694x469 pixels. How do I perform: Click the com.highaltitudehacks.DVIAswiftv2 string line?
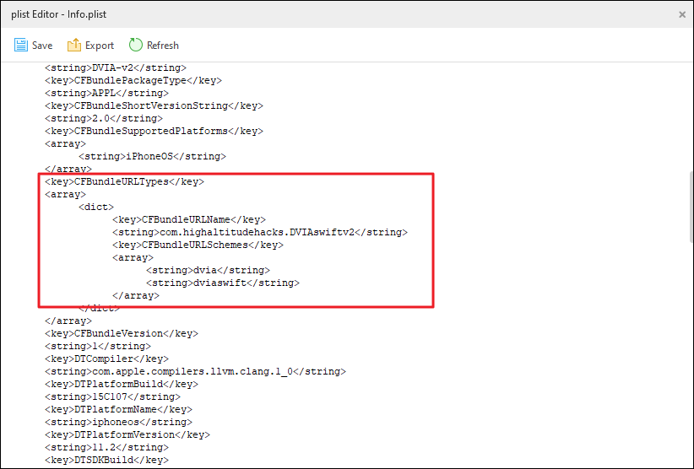[260, 233]
